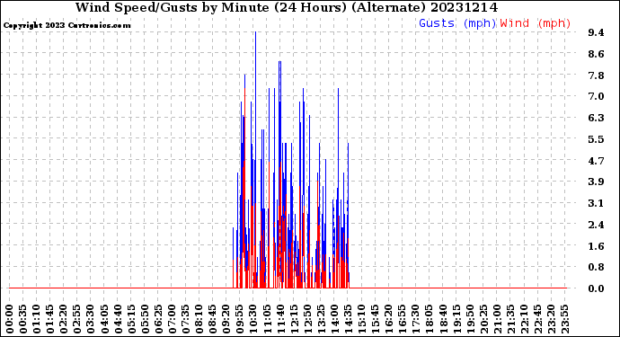Click the 9.4 y-axis value
The image size is (620, 337).
tap(596, 32)
